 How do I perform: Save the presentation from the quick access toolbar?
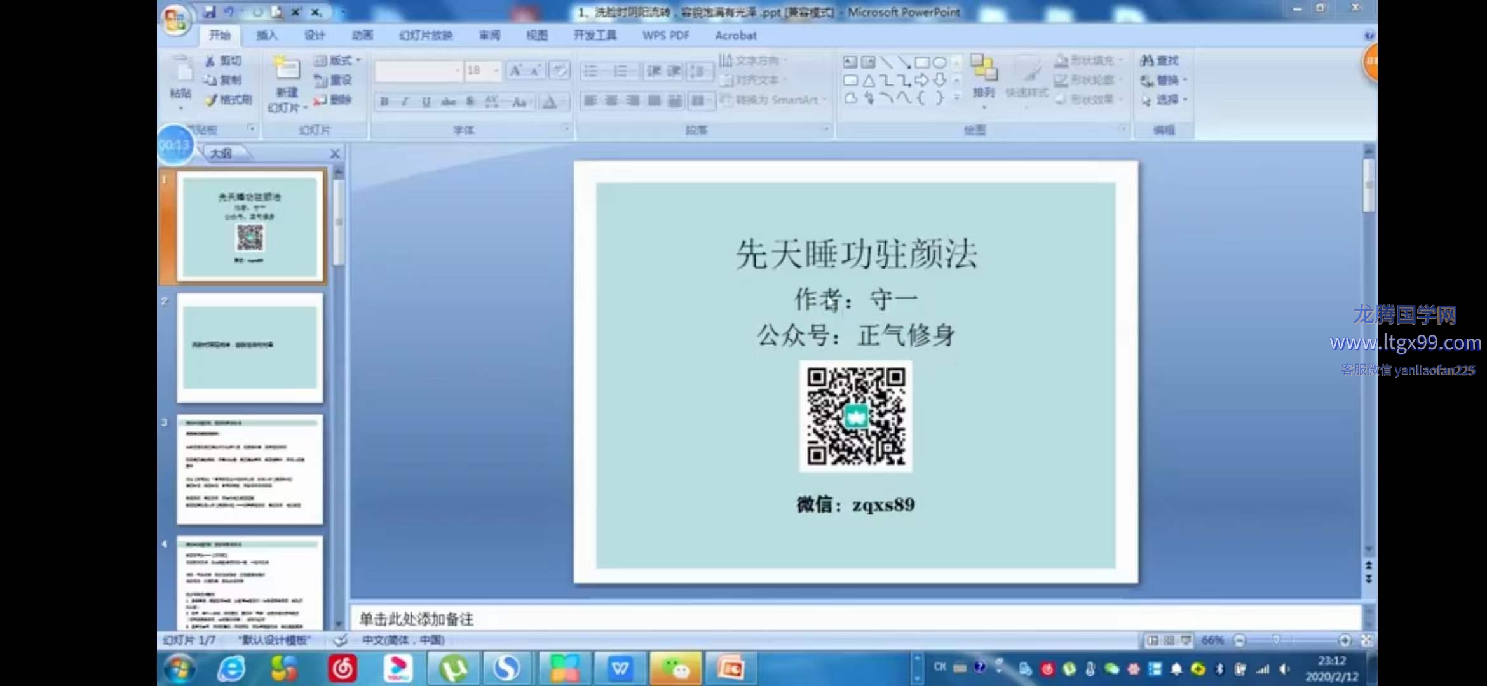[x=209, y=11]
